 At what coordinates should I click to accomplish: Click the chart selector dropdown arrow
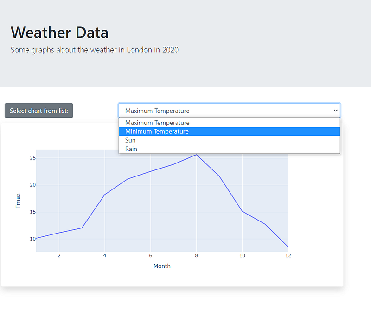point(335,111)
